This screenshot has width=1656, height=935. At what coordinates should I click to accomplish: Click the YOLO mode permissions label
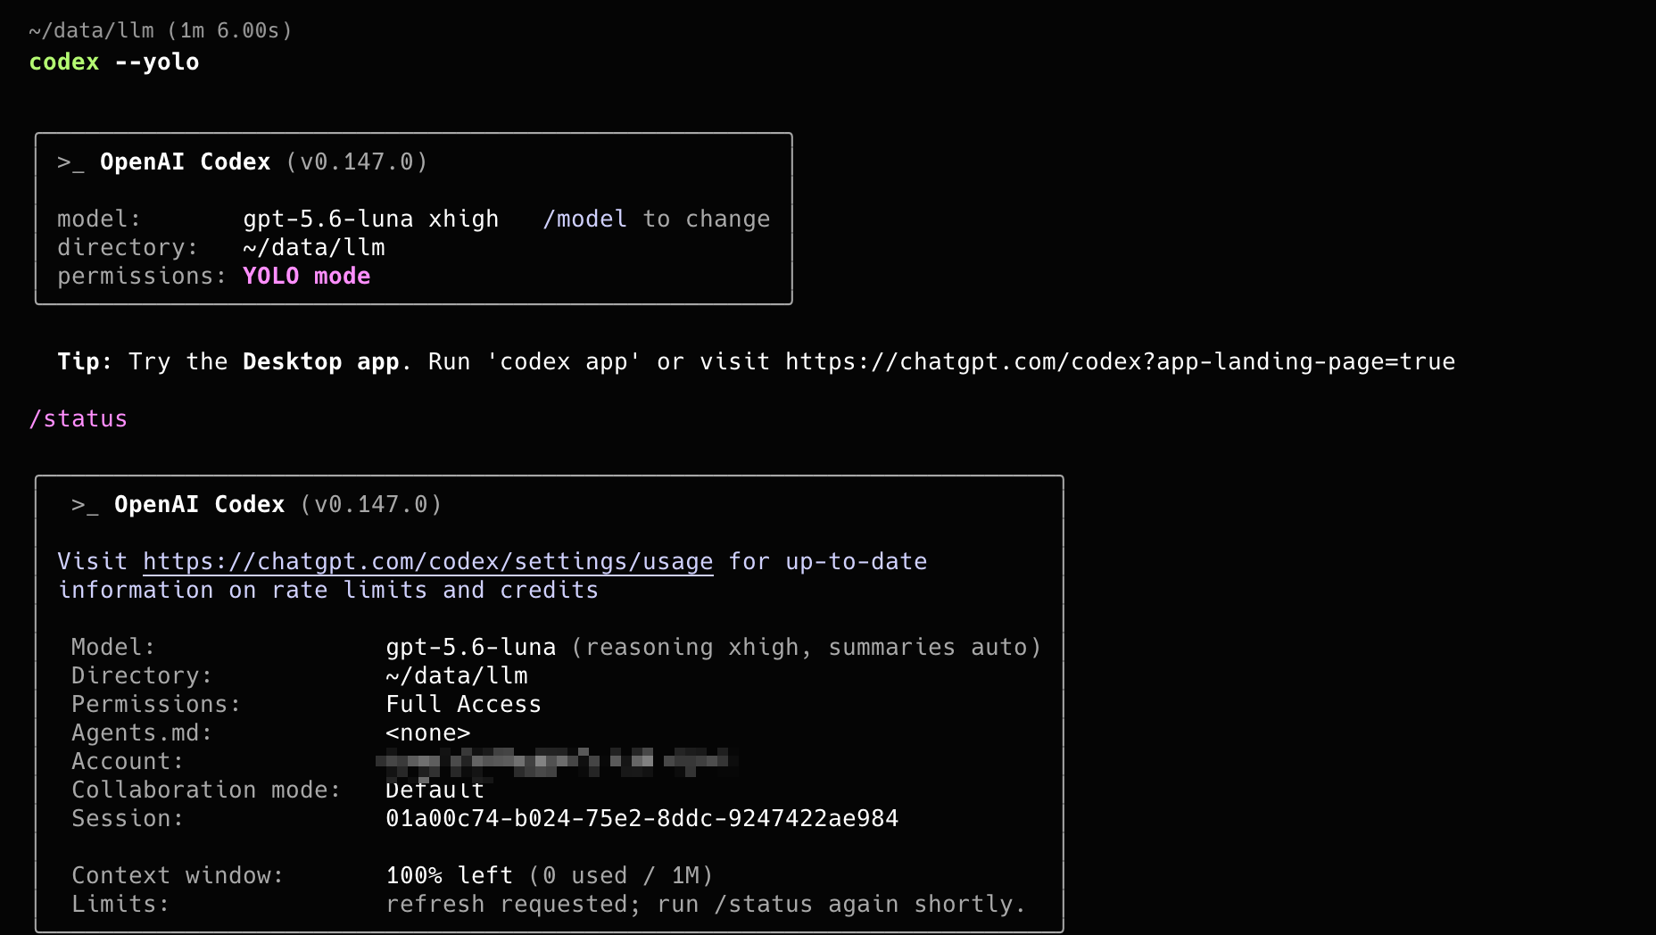pyautogui.click(x=307, y=276)
